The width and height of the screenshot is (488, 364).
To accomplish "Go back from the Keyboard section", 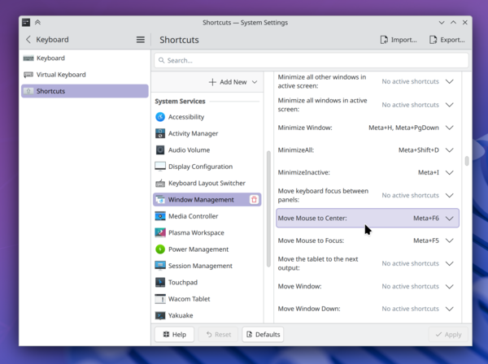I will [28, 39].
